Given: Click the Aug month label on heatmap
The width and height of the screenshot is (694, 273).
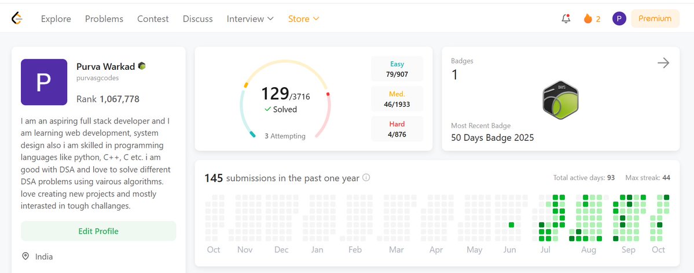Looking at the screenshot, I should pyautogui.click(x=589, y=250).
